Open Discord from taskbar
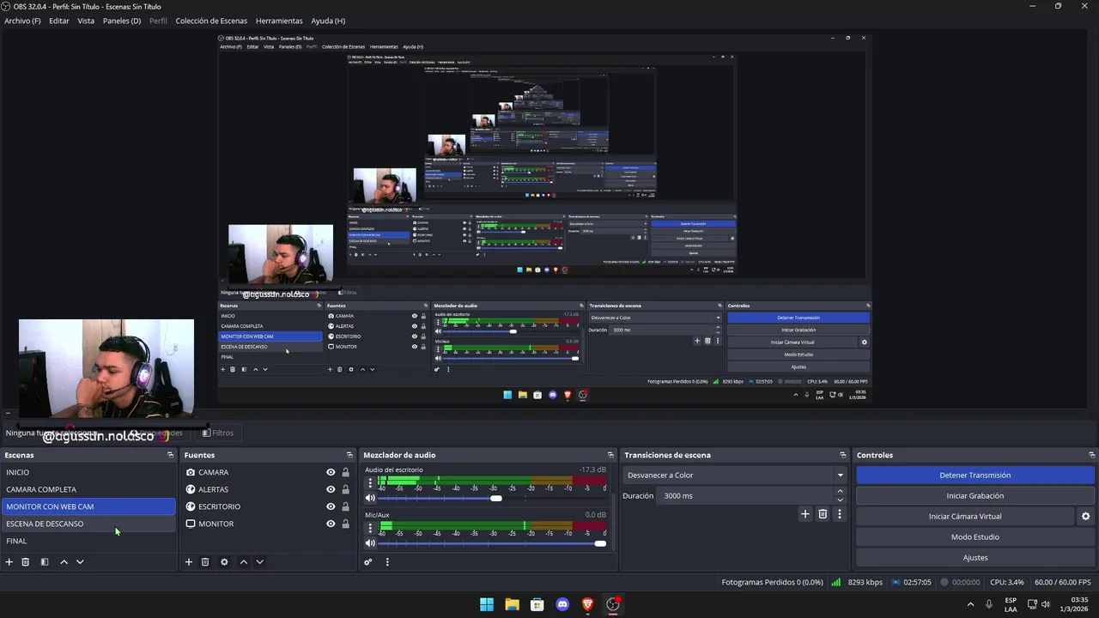 point(562,604)
